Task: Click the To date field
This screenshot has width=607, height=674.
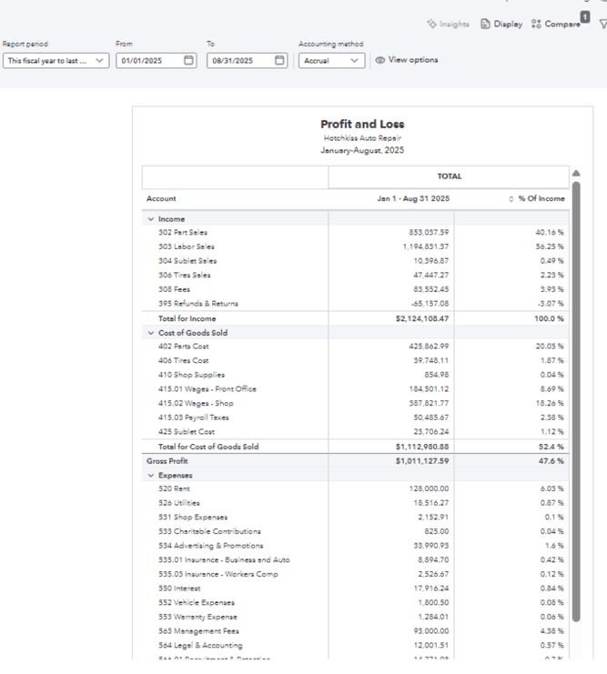Action: coord(240,61)
